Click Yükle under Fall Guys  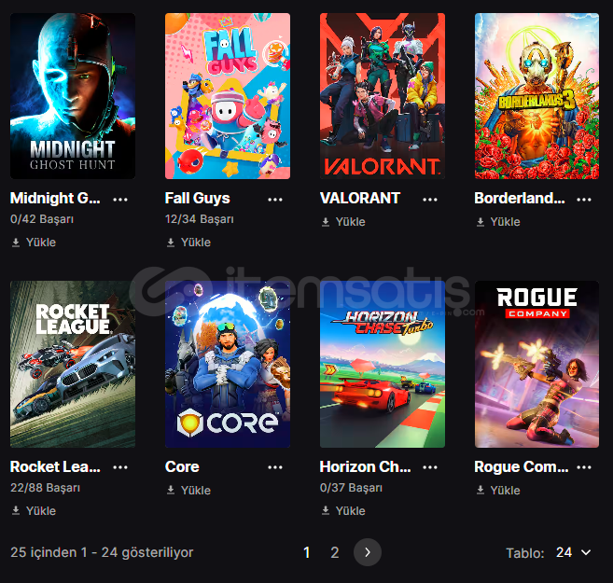click(x=188, y=243)
